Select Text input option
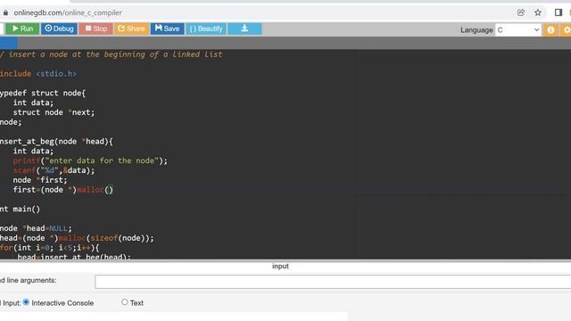This screenshot has height=321, width=571. (125, 302)
